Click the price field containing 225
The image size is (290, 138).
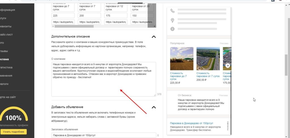pyautogui.click(x=63, y=15)
